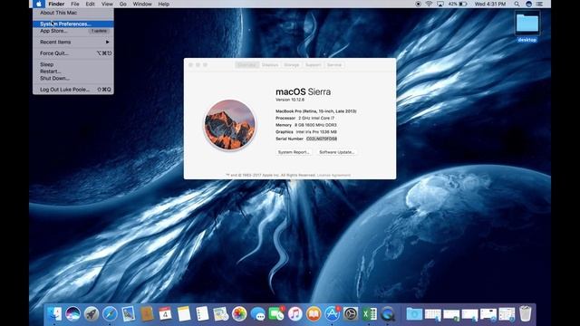Select About This Mac menu item
This screenshot has width=580, height=326.
coord(73,13)
